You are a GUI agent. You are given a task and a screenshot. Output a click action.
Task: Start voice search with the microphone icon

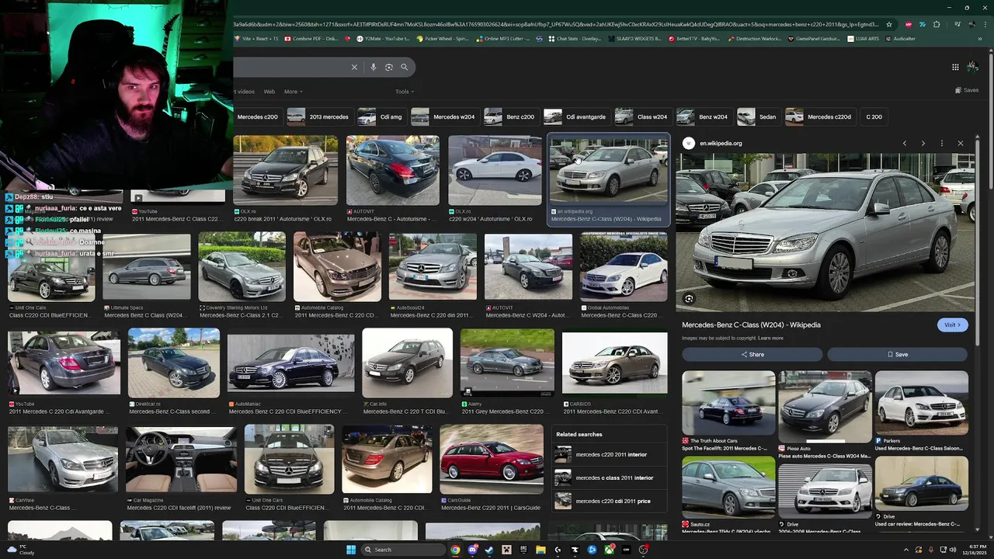[374, 68]
